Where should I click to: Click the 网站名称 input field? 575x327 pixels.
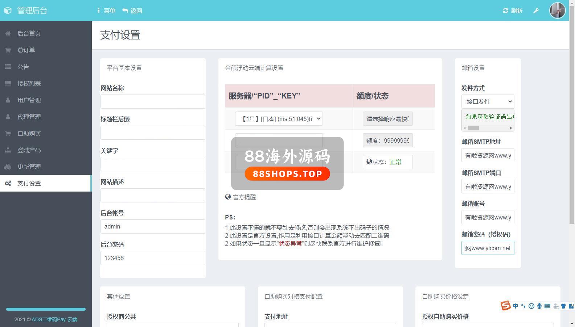point(153,102)
